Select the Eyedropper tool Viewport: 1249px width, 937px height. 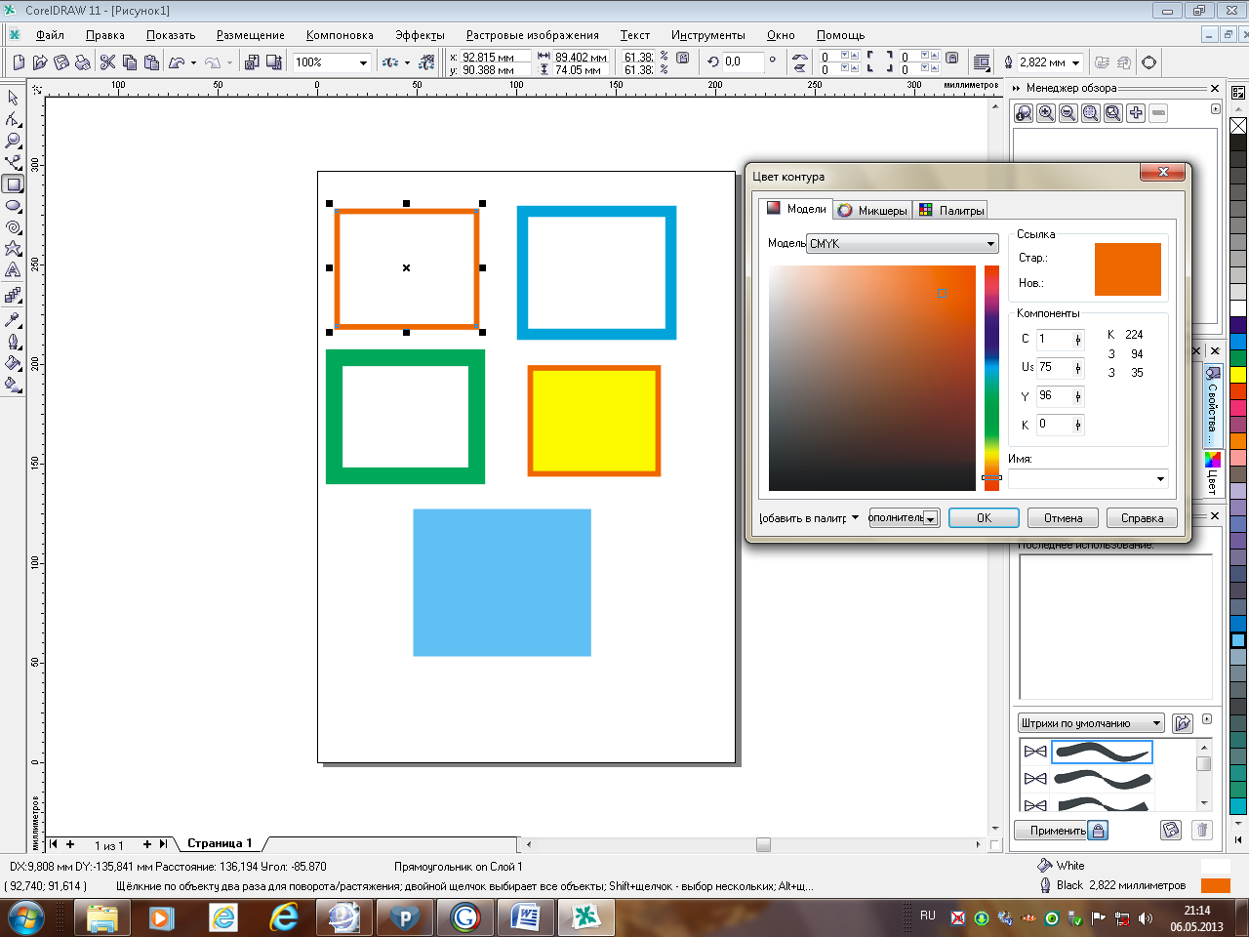pyautogui.click(x=13, y=319)
